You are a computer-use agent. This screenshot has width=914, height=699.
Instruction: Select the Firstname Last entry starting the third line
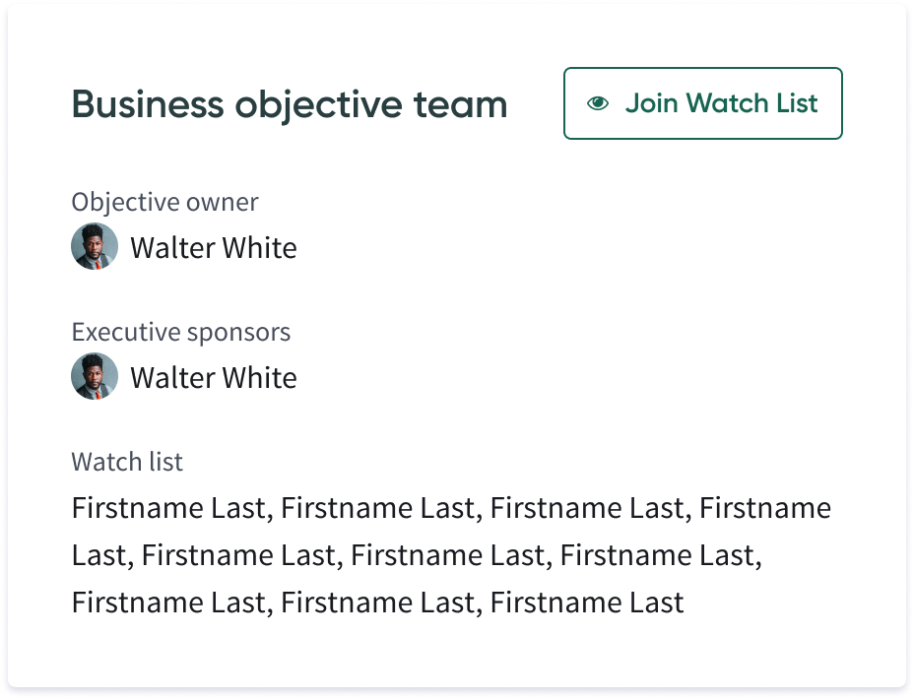pyautogui.click(x=169, y=602)
